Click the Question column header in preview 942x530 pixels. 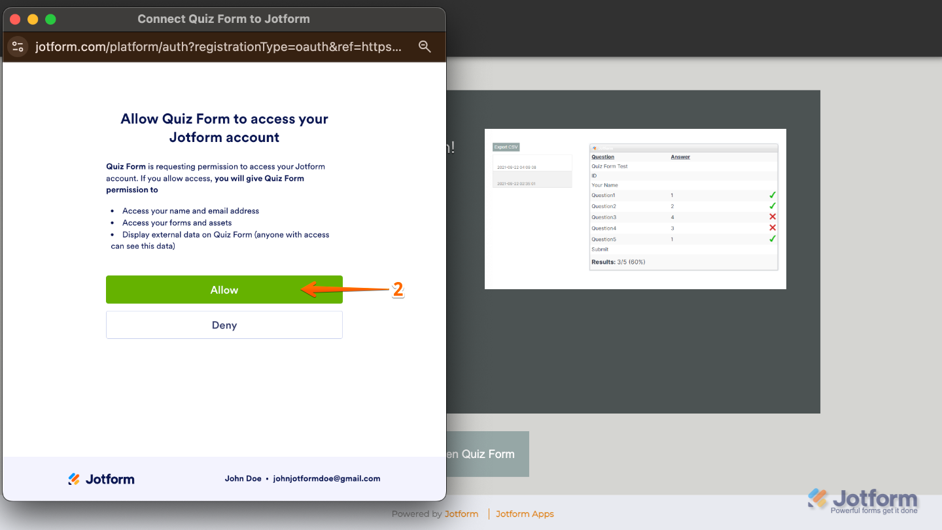[603, 157]
